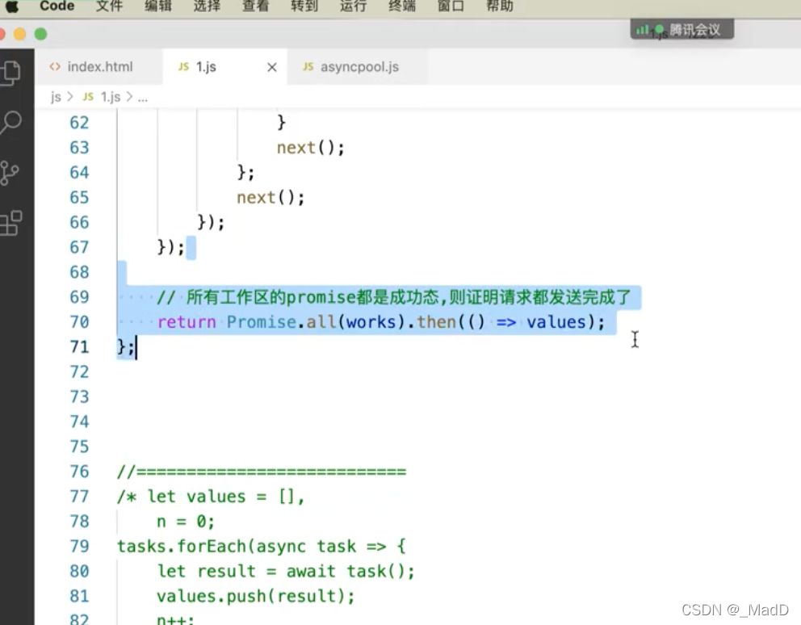Click line number 64 in gutter

[x=79, y=173]
